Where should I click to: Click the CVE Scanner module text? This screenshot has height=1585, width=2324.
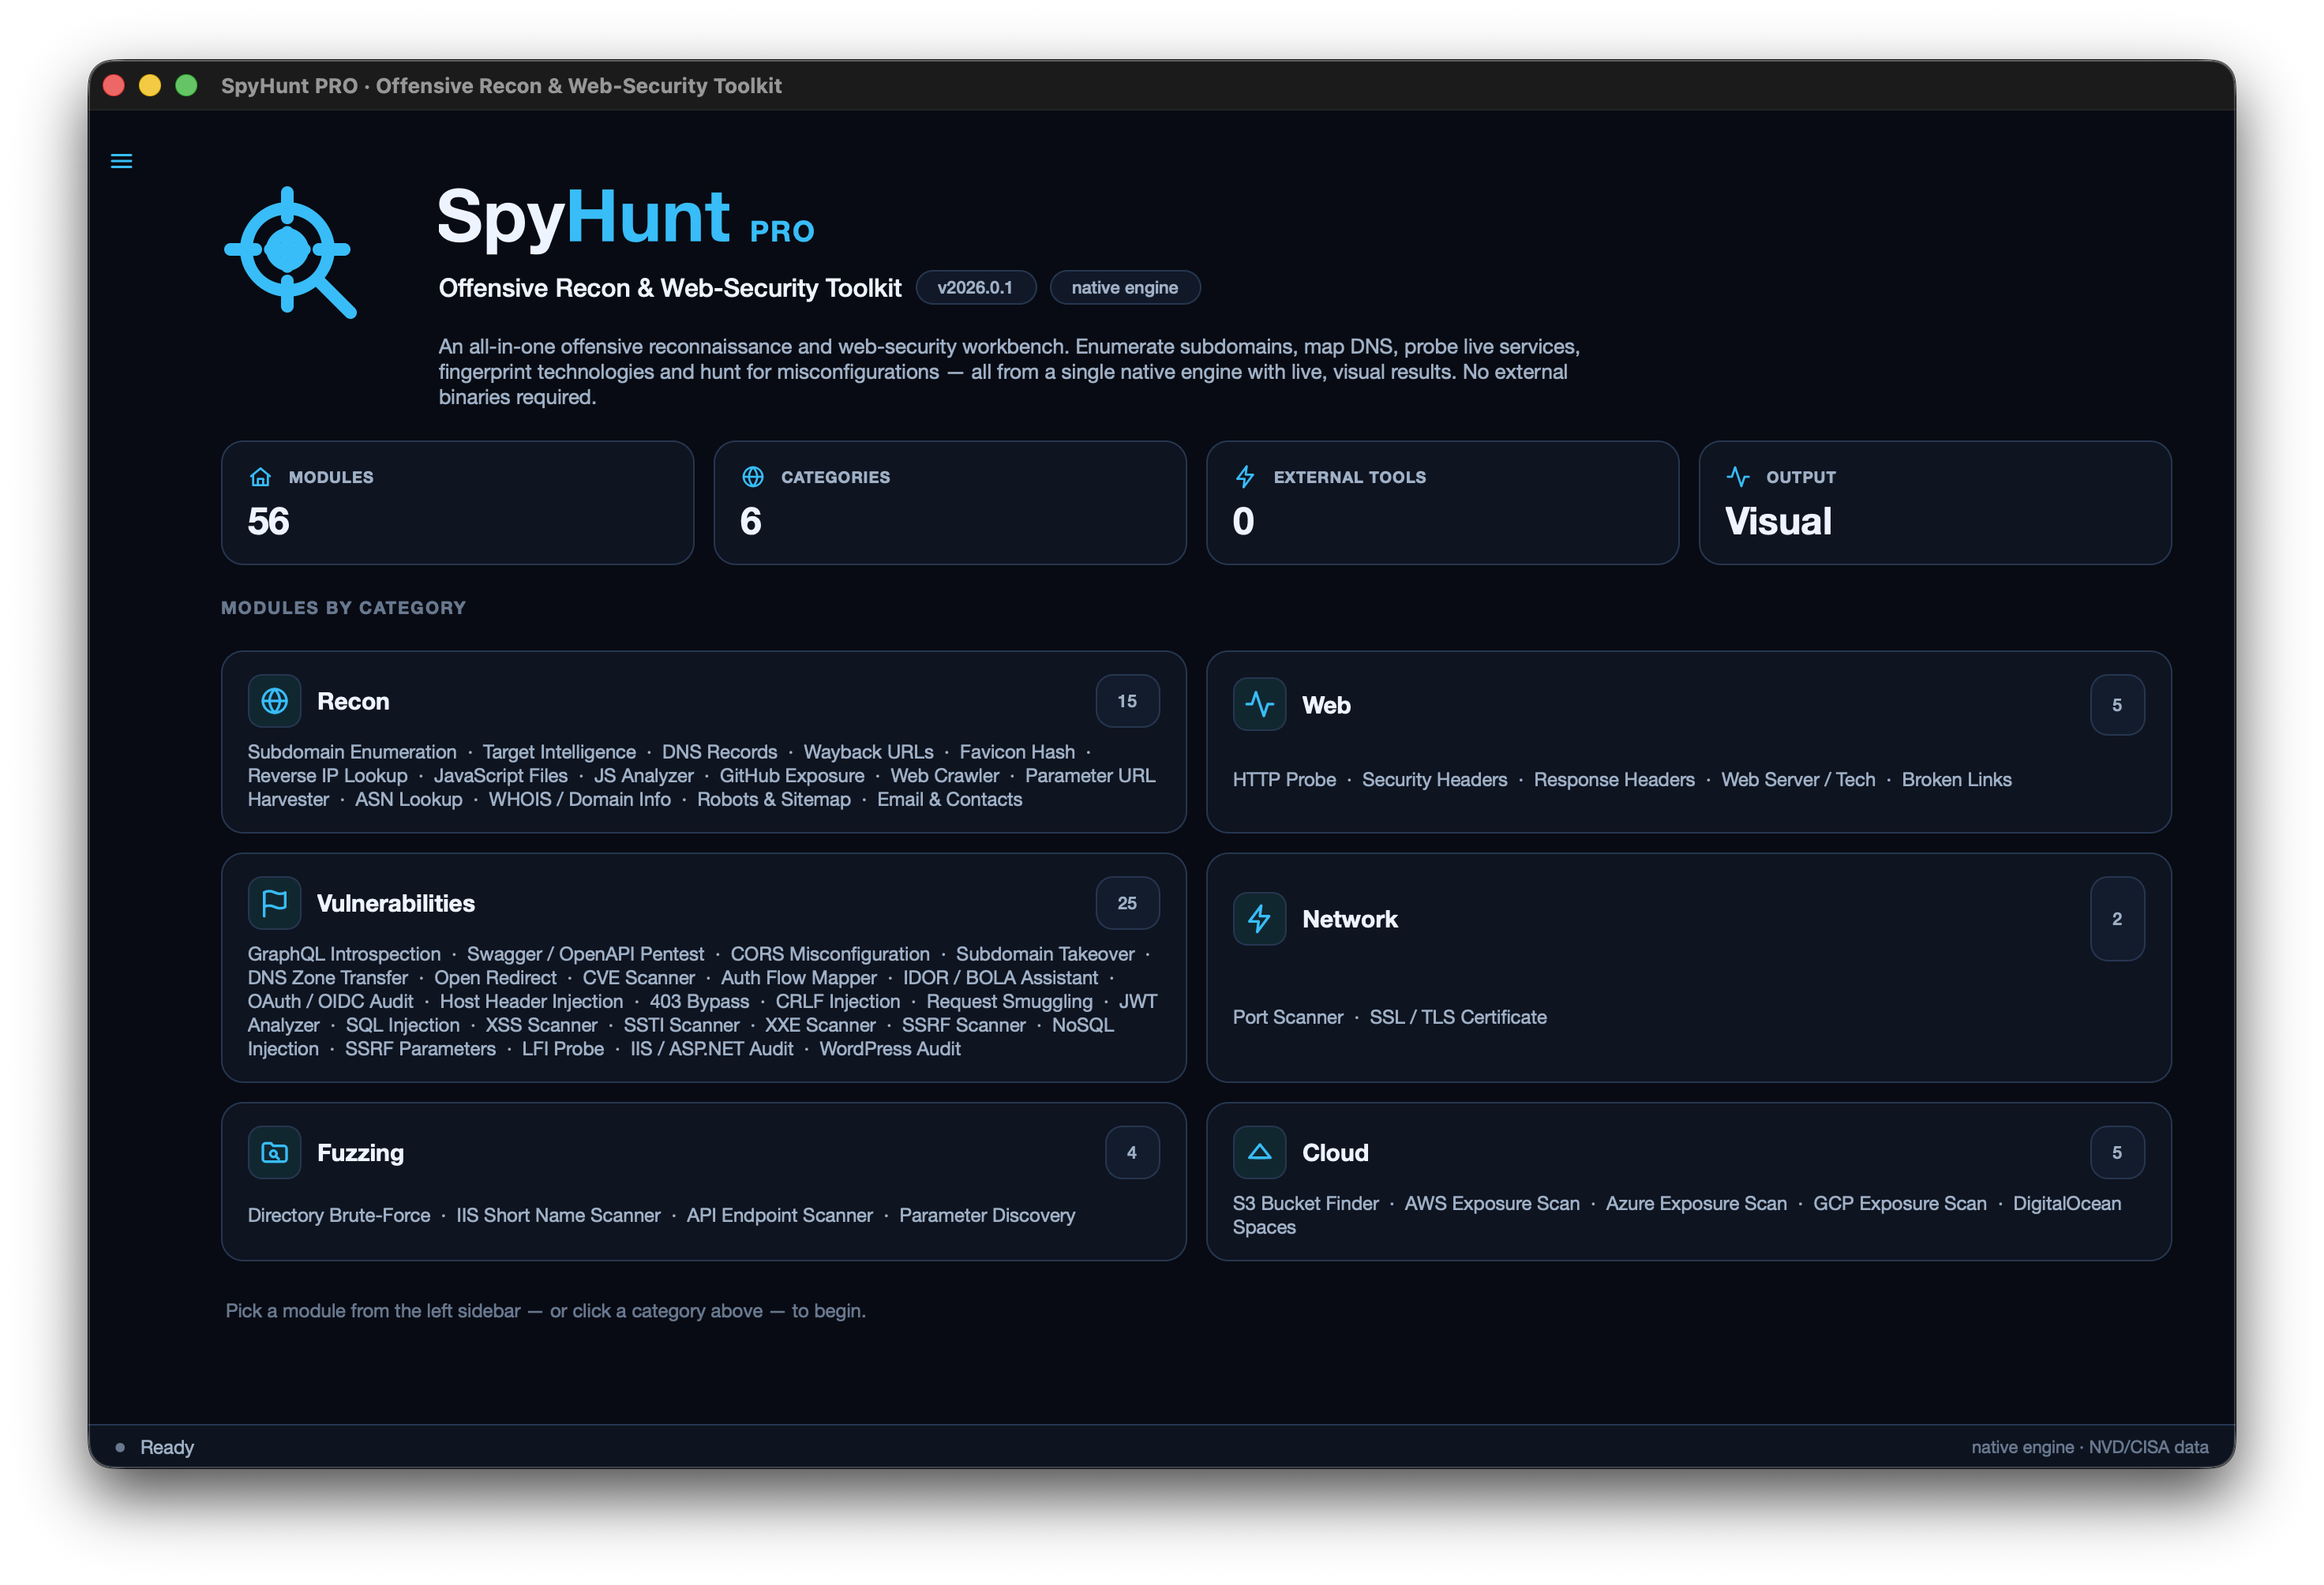(x=638, y=978)
